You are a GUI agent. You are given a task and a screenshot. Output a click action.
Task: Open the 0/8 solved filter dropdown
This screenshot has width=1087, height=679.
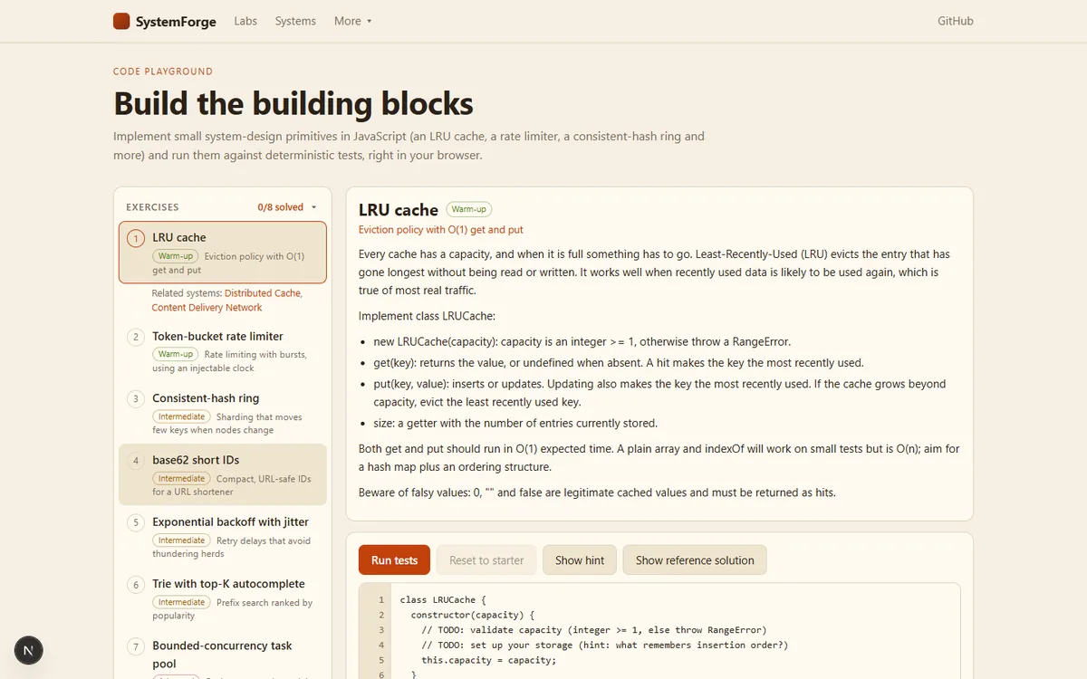point(287,207)
